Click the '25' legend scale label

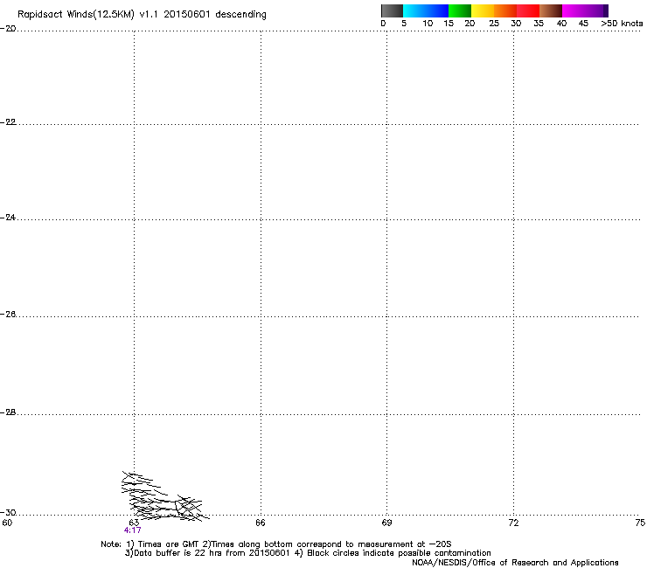[494, 24]
